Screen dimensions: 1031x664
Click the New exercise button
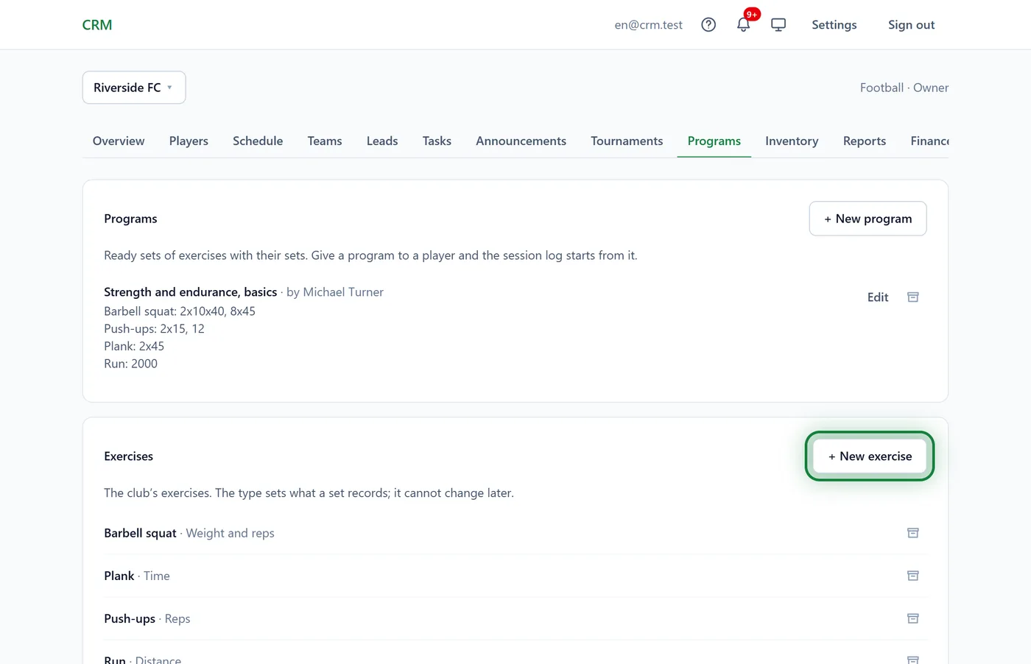tap(870, 456)
